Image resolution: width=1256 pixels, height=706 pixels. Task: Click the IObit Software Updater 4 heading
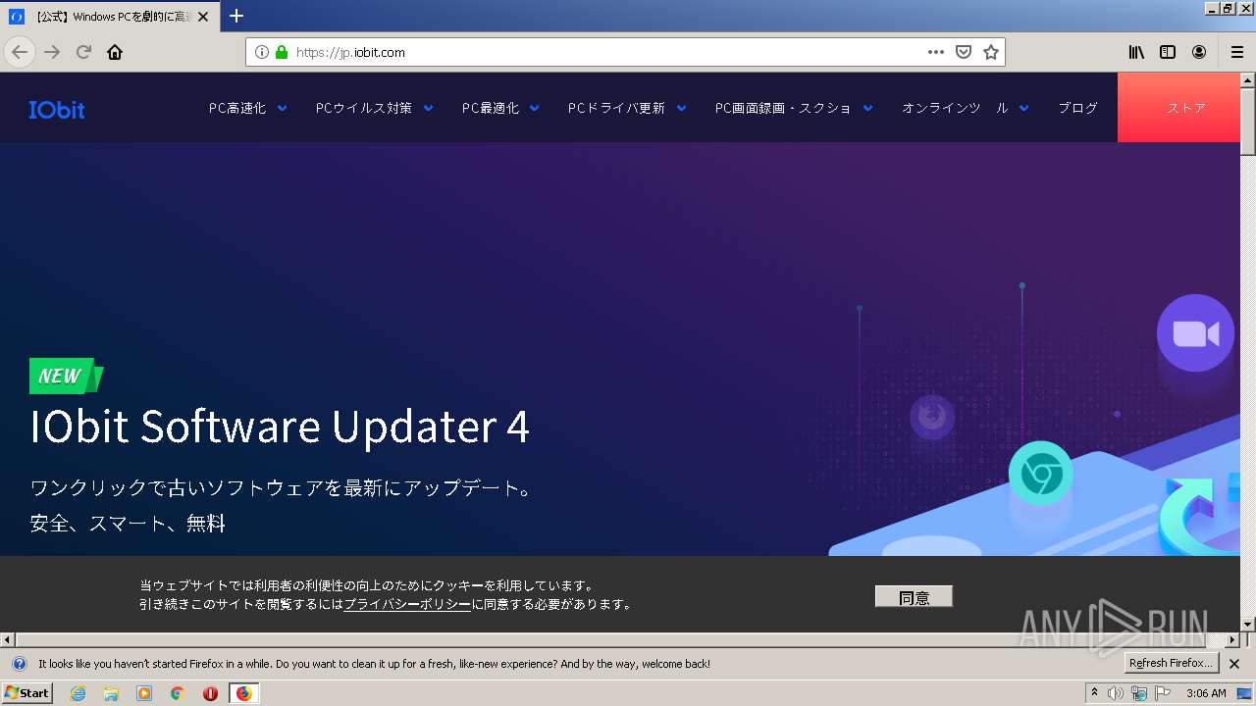[281, 427]
